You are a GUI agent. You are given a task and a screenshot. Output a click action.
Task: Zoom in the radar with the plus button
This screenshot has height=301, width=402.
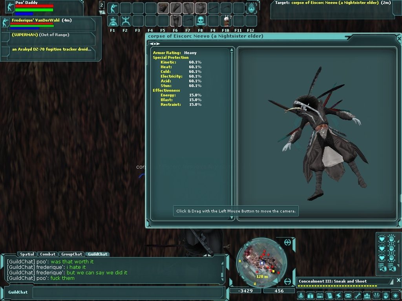[288, 242]
